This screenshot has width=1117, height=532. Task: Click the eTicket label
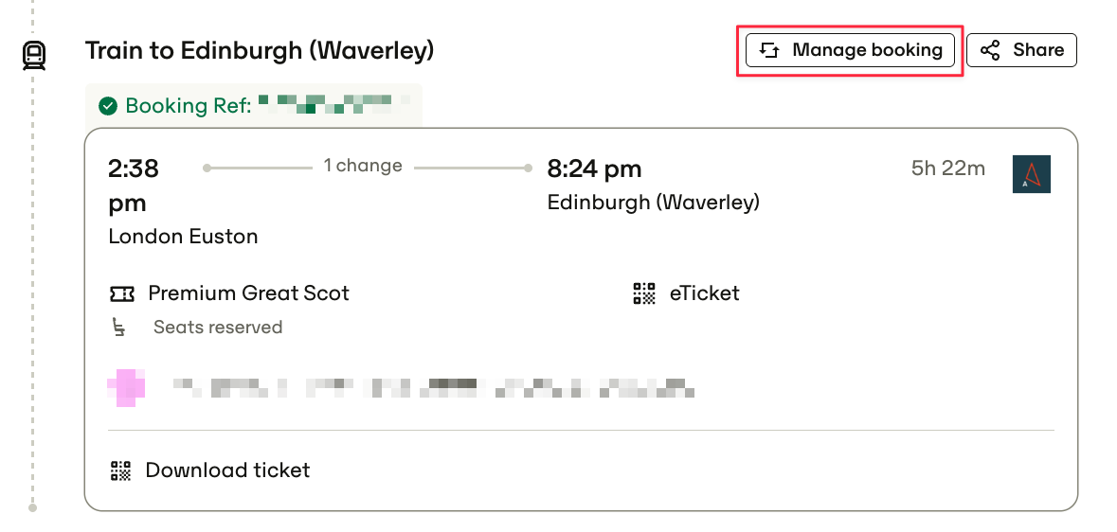[x=704, y=293]
